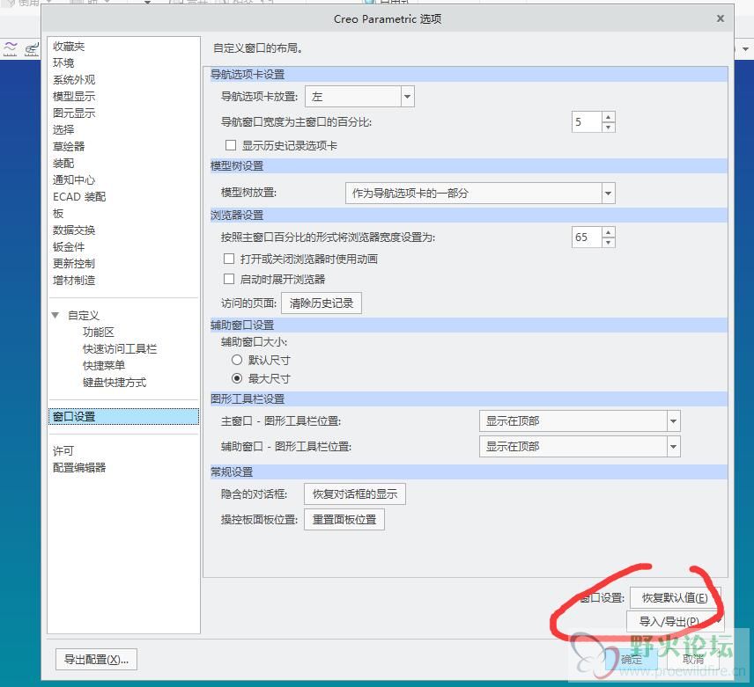Open 模型显示 options page

point(74,97)
